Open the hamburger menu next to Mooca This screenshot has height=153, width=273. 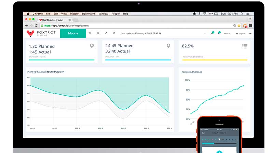coord(90,33)
